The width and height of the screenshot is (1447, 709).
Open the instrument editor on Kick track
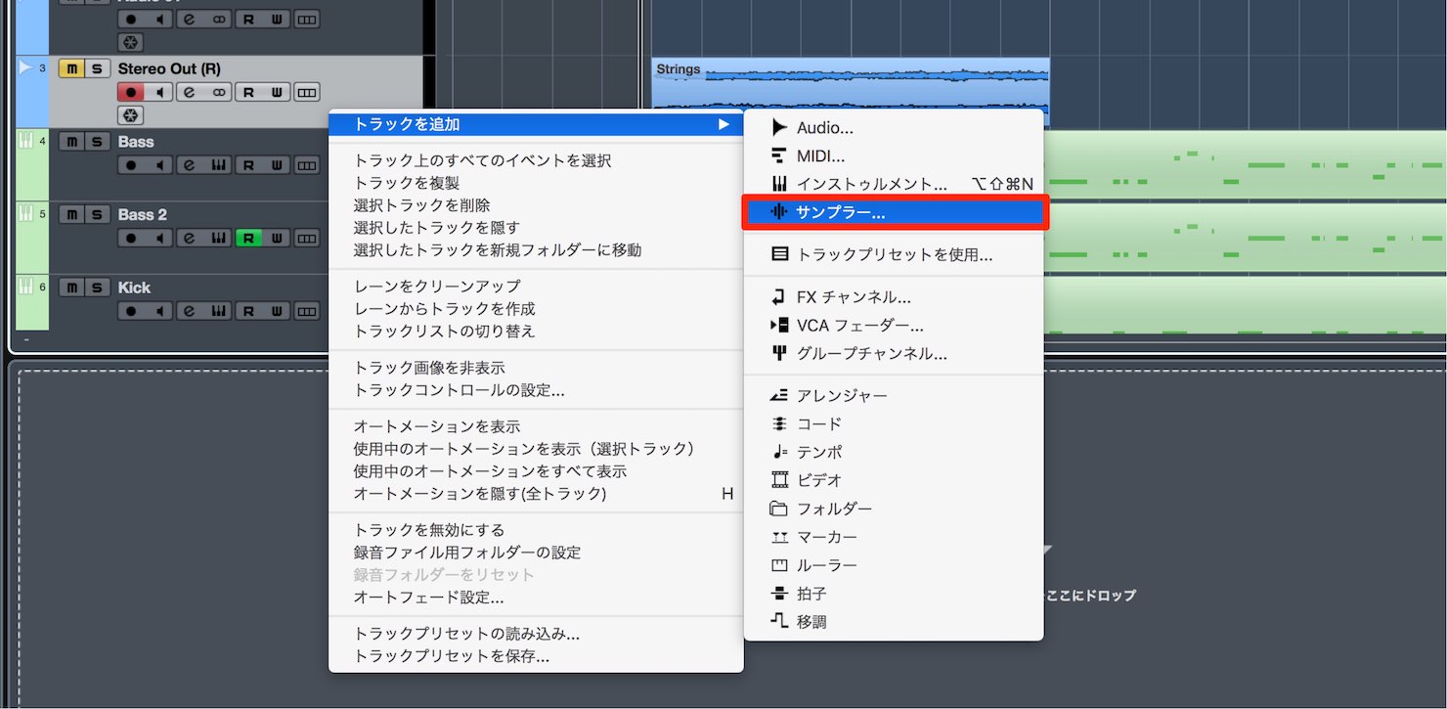(x=219, y=311)
